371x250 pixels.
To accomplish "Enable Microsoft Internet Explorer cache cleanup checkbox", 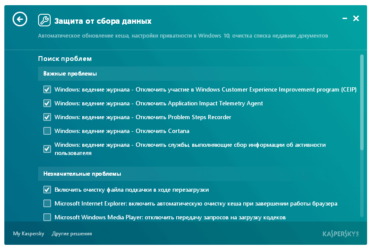I will (47, 203).
